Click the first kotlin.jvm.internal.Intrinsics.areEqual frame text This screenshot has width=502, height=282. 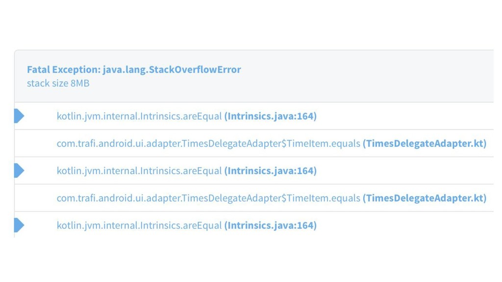coord(139,116)
